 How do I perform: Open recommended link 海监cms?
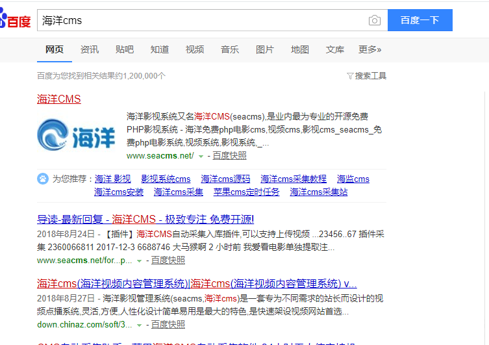pos(353,179)
